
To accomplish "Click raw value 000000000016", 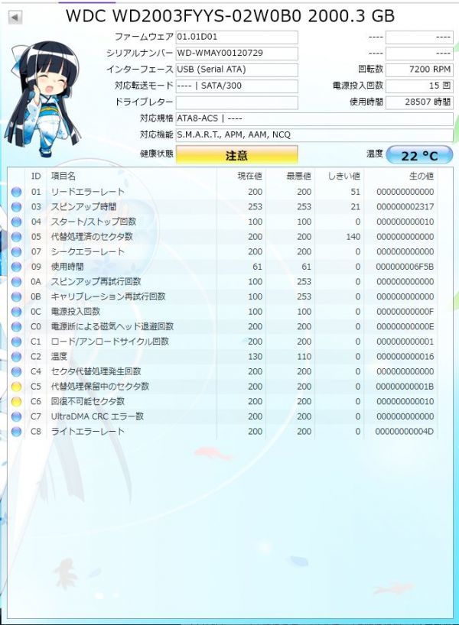I will [x=405, y=357].
